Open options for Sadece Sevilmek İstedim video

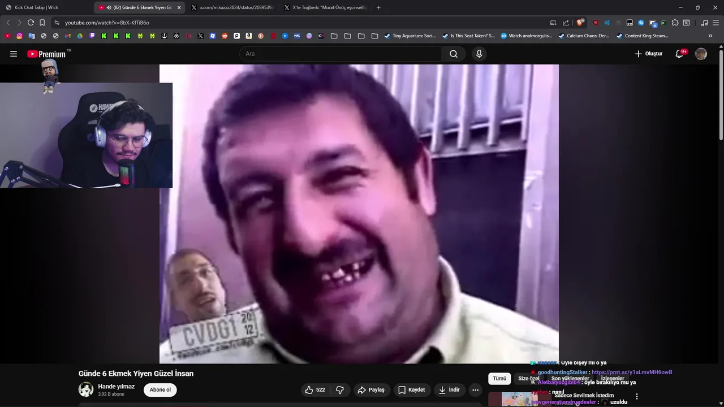(x=636, y=397)
